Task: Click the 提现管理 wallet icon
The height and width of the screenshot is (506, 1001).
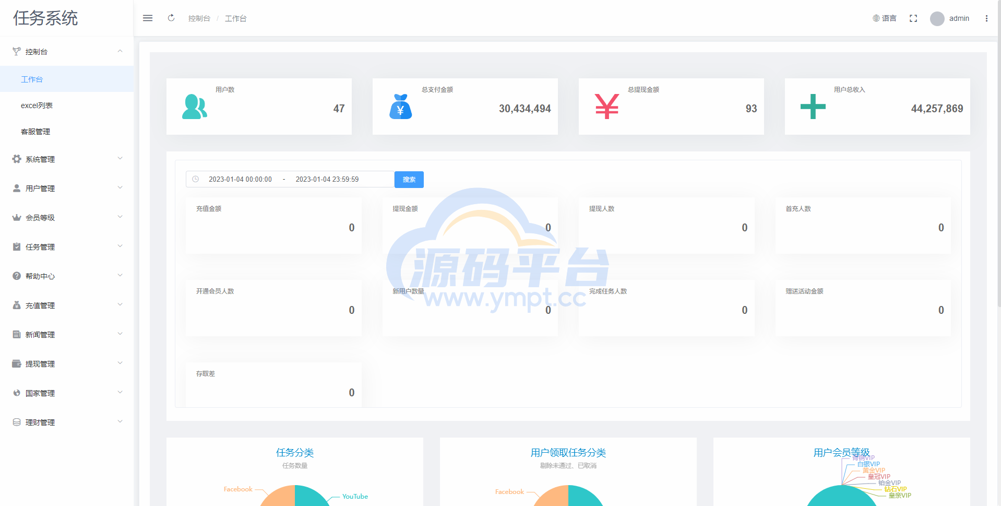Action: pyautogui.click(x=17, y=363)
